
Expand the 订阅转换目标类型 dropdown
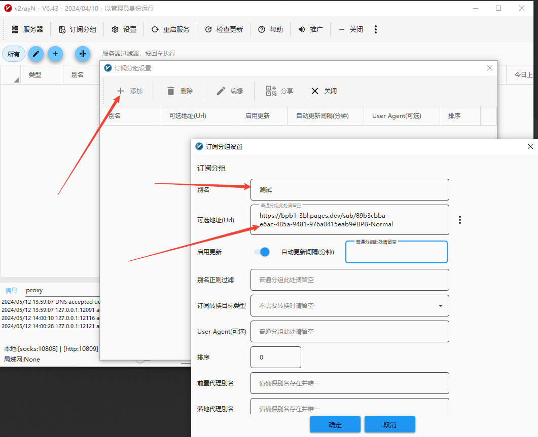tap(440, 306)
